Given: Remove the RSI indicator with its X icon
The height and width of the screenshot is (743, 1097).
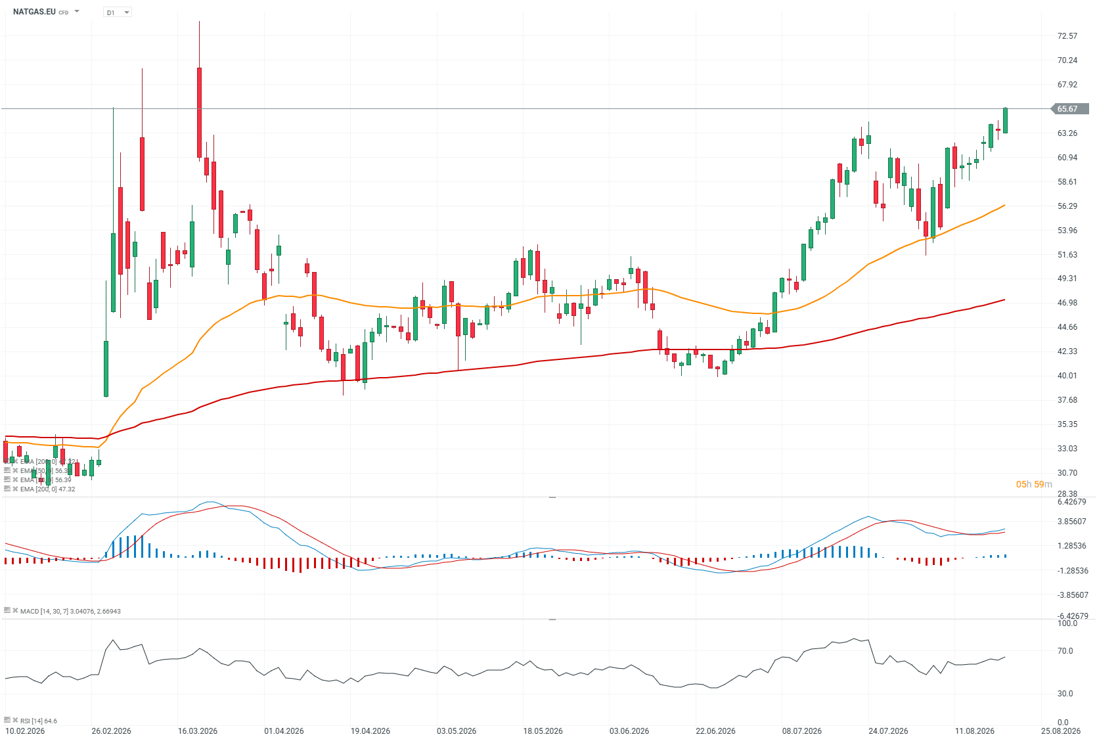Looking at the screenshot, I should [x=15, y=720].
